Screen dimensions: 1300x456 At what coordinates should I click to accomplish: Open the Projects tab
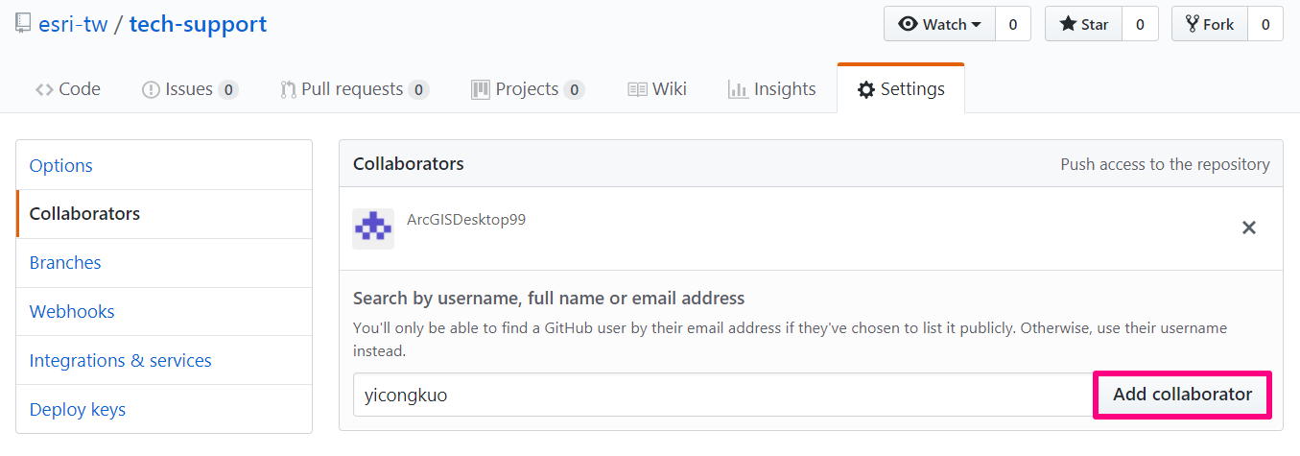(x=528, y=89)
